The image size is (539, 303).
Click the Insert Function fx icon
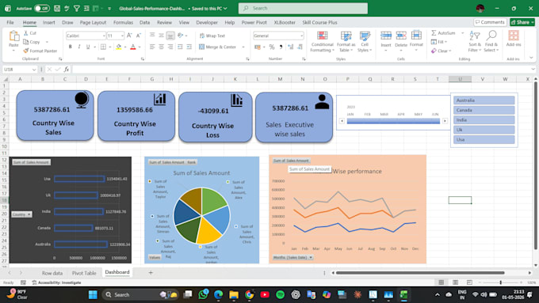[67, 70]
